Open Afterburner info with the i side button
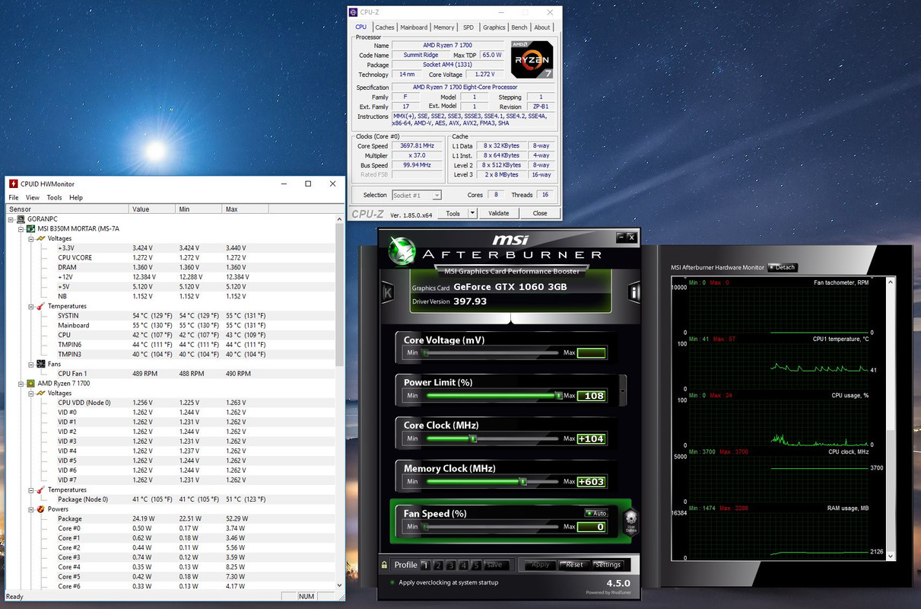This screenshot has width=921, height=609. [633, 292]
